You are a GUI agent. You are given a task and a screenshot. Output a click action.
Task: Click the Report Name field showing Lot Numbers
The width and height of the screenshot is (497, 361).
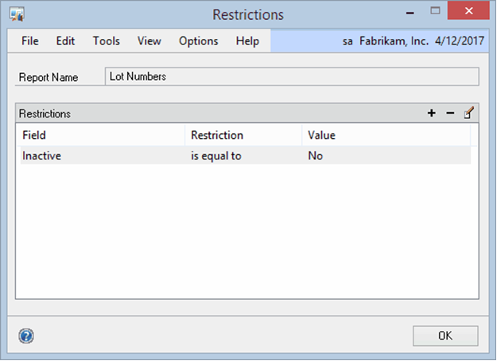pos(292,76)
